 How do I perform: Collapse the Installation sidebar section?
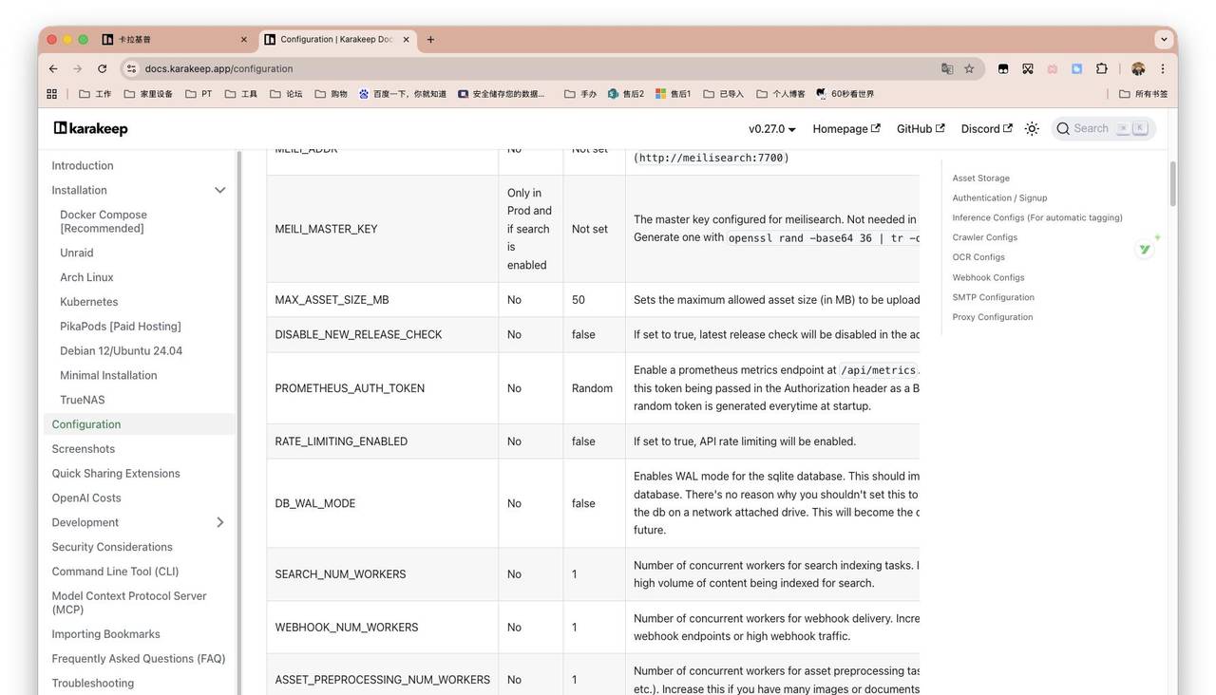click(x=219, y=190)
